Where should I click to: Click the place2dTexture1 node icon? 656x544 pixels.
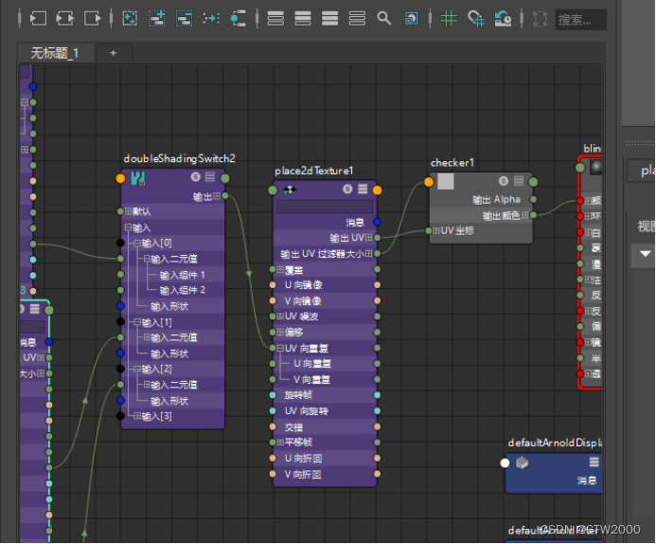[x=289, y=190]
